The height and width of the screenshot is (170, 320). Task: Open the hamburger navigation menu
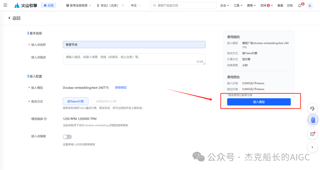5,5
